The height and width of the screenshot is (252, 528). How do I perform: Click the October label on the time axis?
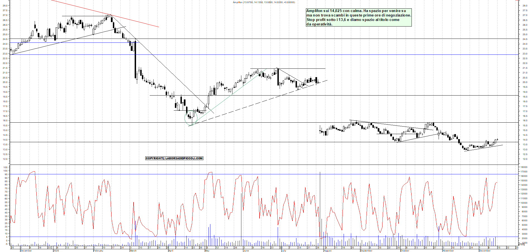405,251
